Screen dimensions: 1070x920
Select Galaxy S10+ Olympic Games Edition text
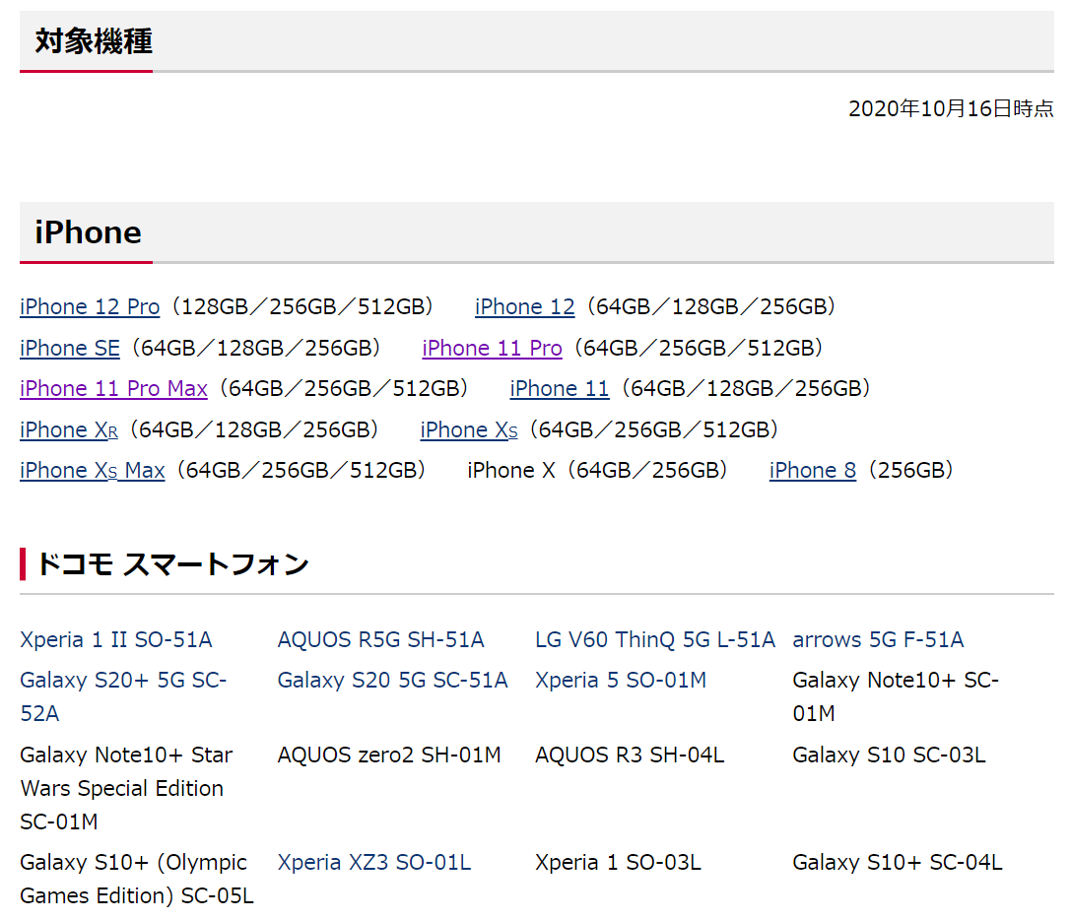[137, 879]
